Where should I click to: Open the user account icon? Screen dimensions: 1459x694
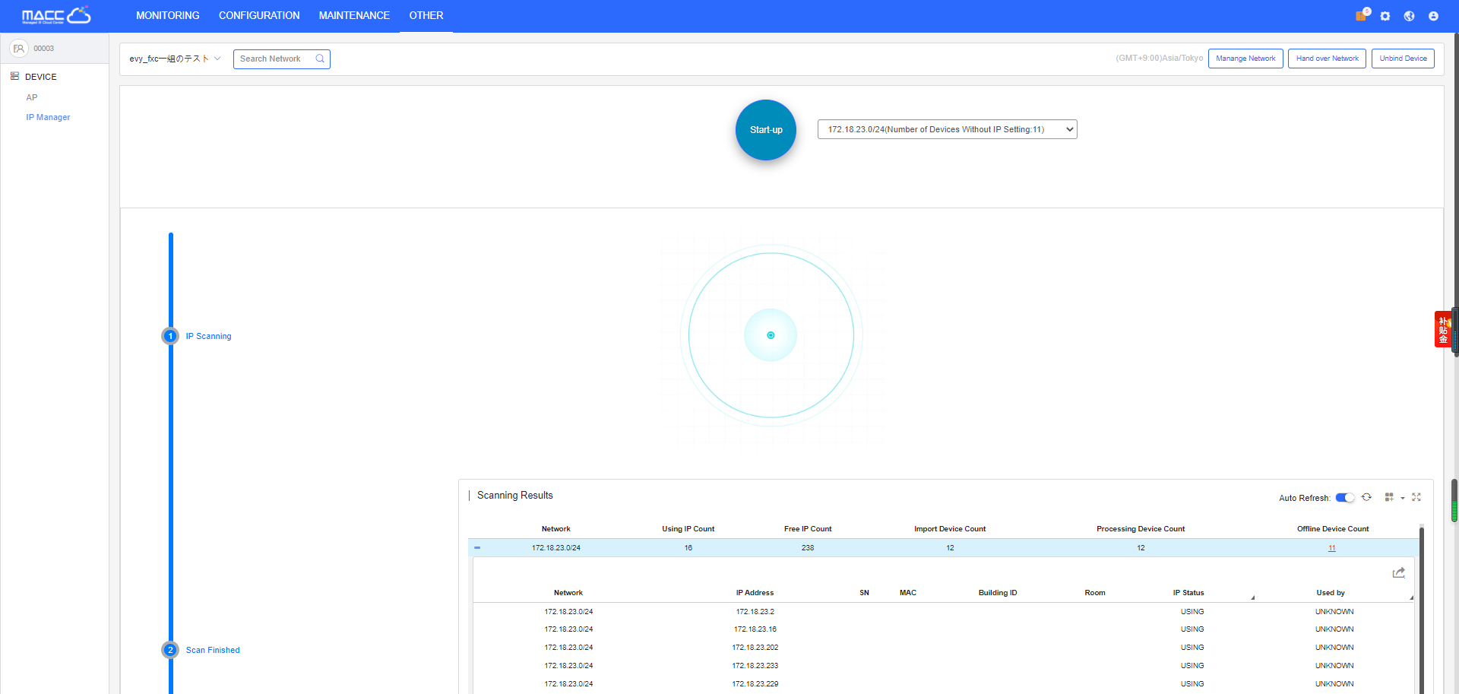(x=1433, y=16)
